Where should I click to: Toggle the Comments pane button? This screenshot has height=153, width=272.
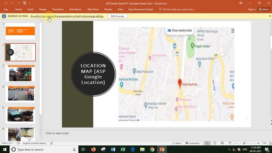pos(193,143)
